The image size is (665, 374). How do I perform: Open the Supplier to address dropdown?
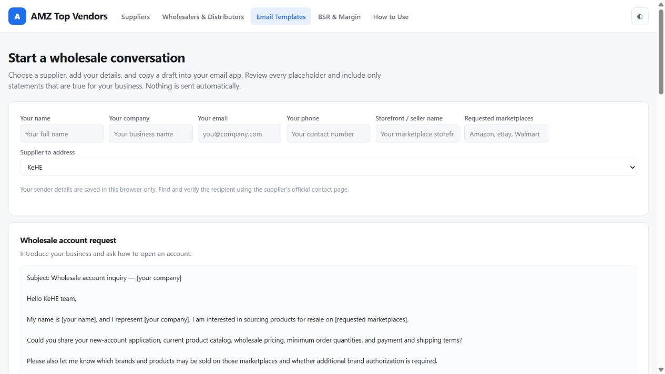point(329,167)
